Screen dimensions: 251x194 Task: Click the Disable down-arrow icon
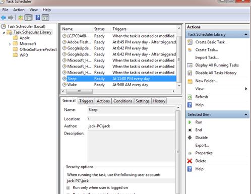pyautogui.click(x=190, y=138)
